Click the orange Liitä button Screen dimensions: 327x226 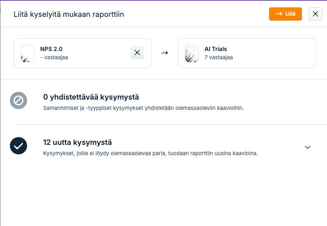(285, 14)
